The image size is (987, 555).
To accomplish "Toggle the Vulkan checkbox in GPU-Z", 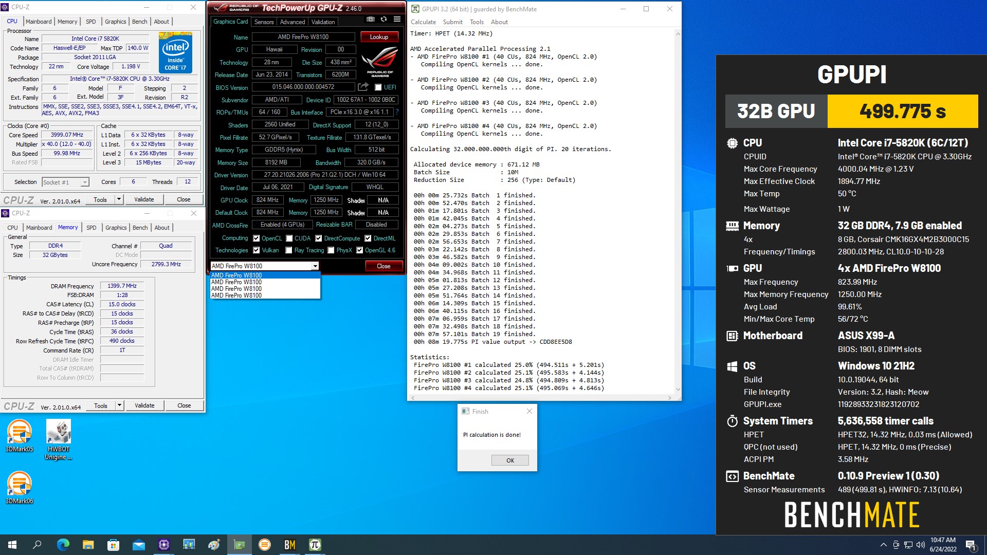I will click(x=256, y=250).
